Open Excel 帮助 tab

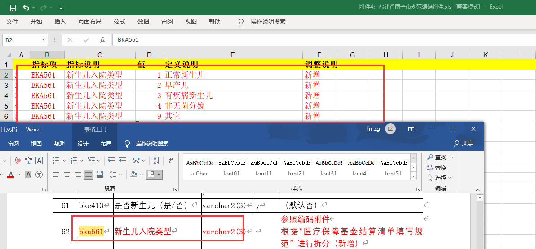tap(215, 22)
